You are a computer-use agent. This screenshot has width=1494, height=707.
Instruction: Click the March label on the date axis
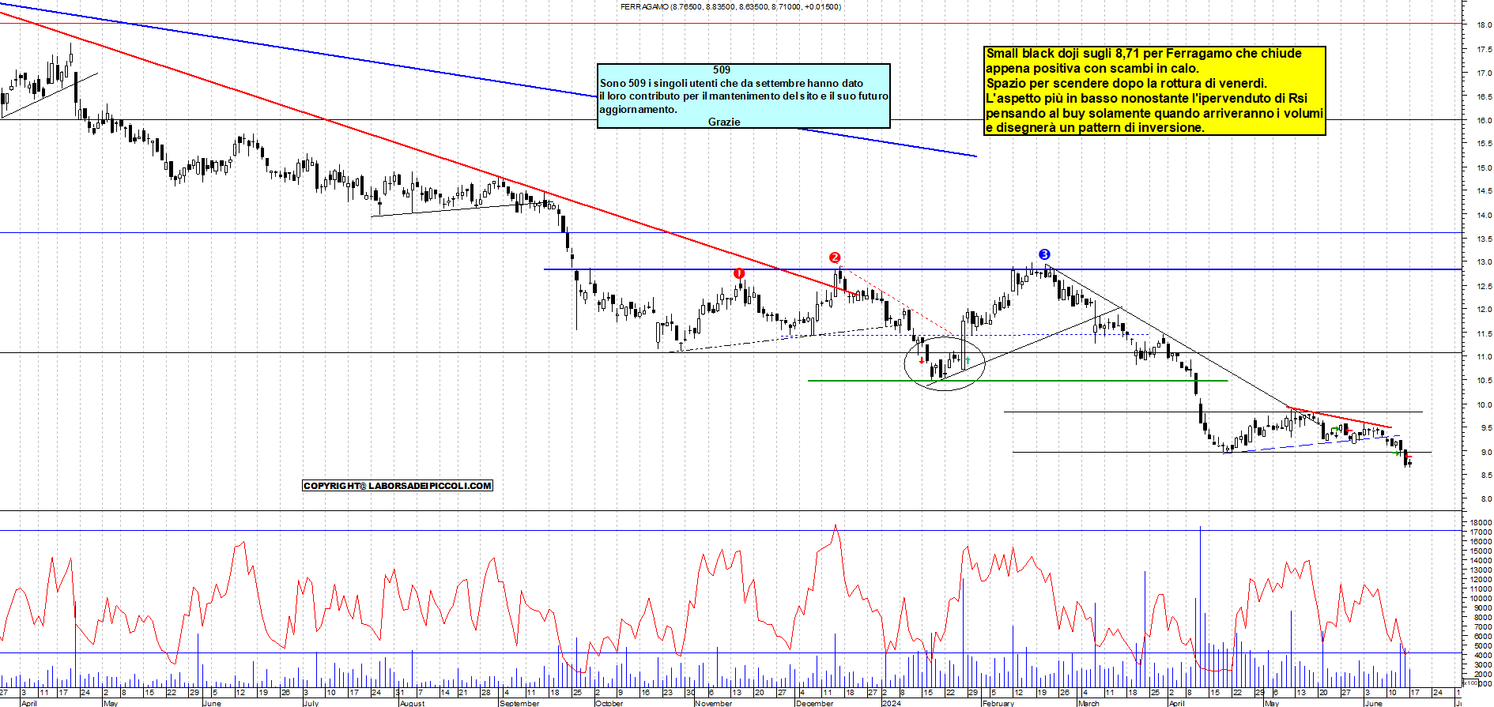point(1088,703)
